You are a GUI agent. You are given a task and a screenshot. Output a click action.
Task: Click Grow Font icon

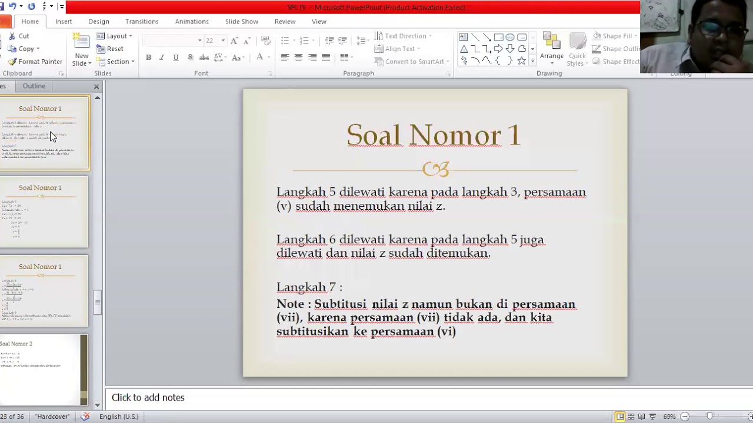pos(234,41)
